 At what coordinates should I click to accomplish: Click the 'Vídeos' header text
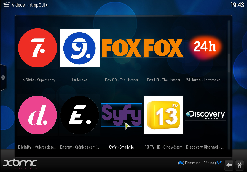[x=18, y=5]
